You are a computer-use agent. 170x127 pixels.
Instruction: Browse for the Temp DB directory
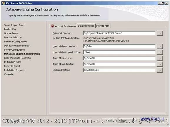tap(160, 58)
